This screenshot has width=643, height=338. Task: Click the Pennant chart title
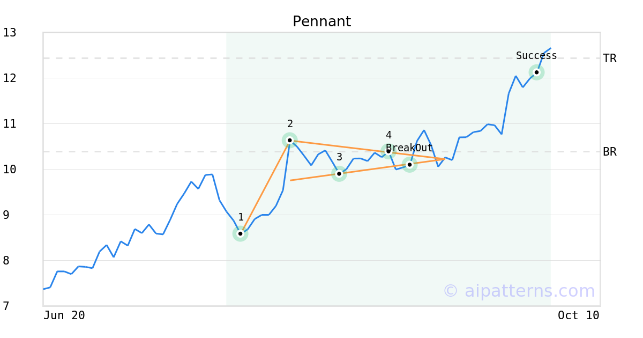[322, 21]
